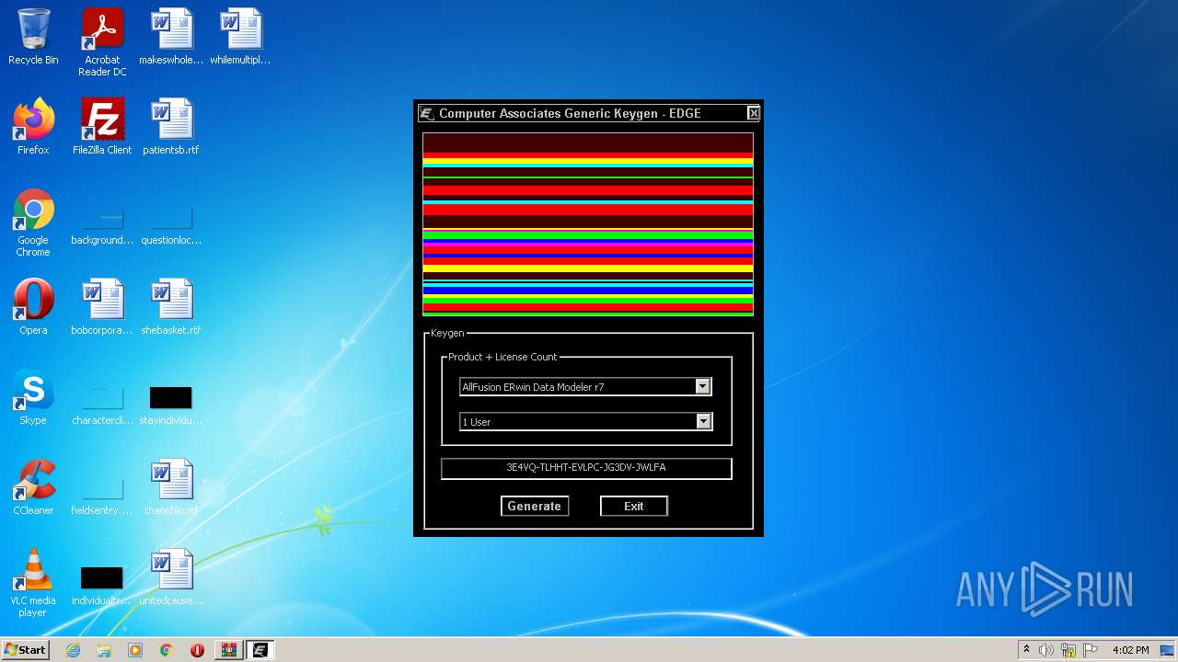Viewport: 1178px width, 662px height.
Task: Click the Chrome icon in the taskbar
Action: pyautogui.click(x=167, y=650)
